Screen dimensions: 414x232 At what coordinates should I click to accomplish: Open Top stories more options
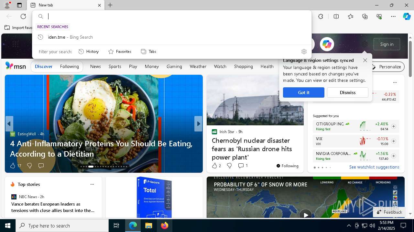92,184
